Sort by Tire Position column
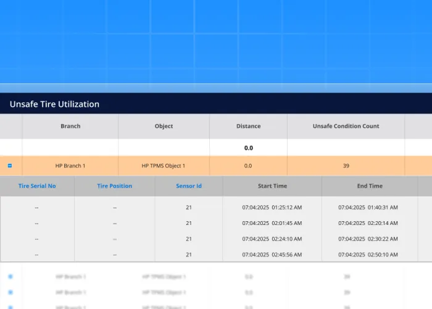Viewport: 432px width, 309px height. pos(115,186)
